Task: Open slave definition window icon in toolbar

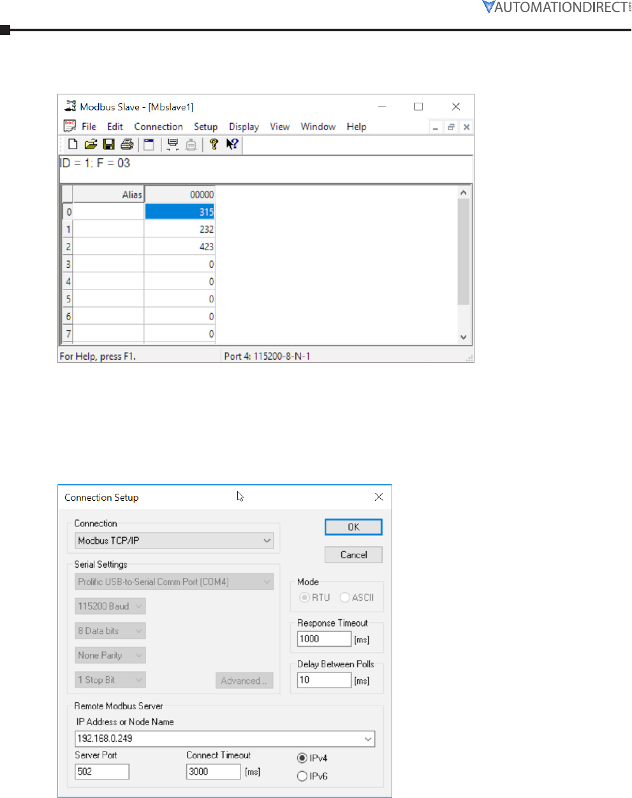Action: pyautogui.click(x=149, y=144)
